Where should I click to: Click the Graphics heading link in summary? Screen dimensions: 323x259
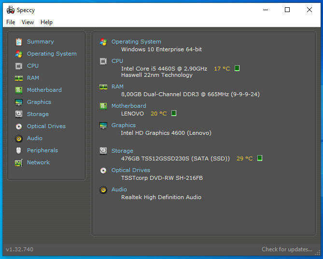coord(124,125)
